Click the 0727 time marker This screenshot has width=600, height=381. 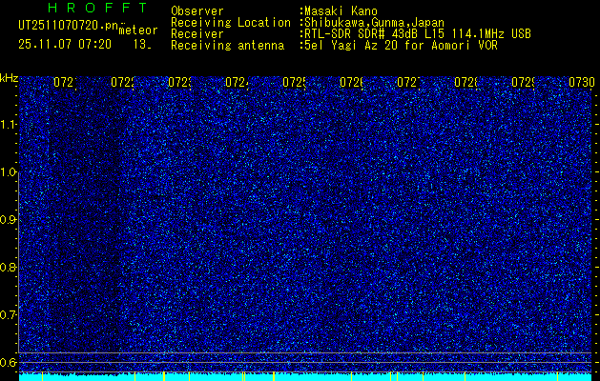[x=408, y=83]
